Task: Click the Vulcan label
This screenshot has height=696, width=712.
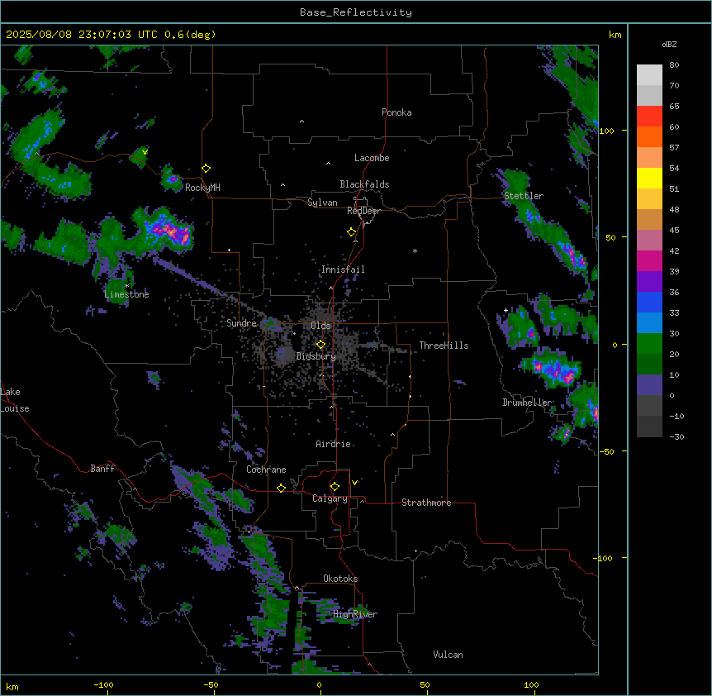Action: 448,655
